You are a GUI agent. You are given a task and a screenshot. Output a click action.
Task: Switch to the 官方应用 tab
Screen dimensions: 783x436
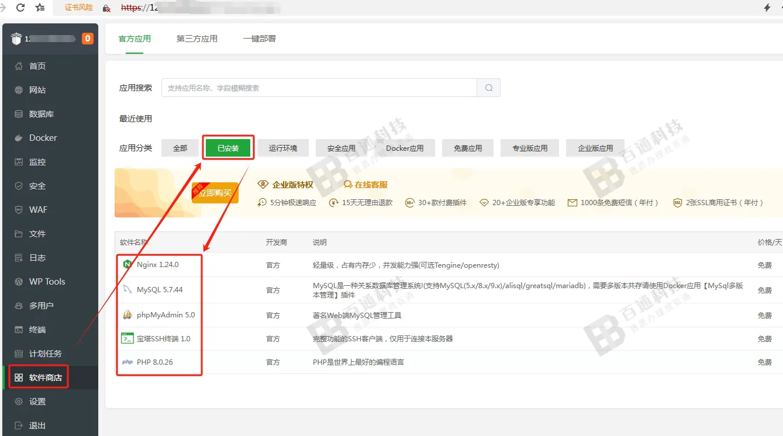[134, 39]
